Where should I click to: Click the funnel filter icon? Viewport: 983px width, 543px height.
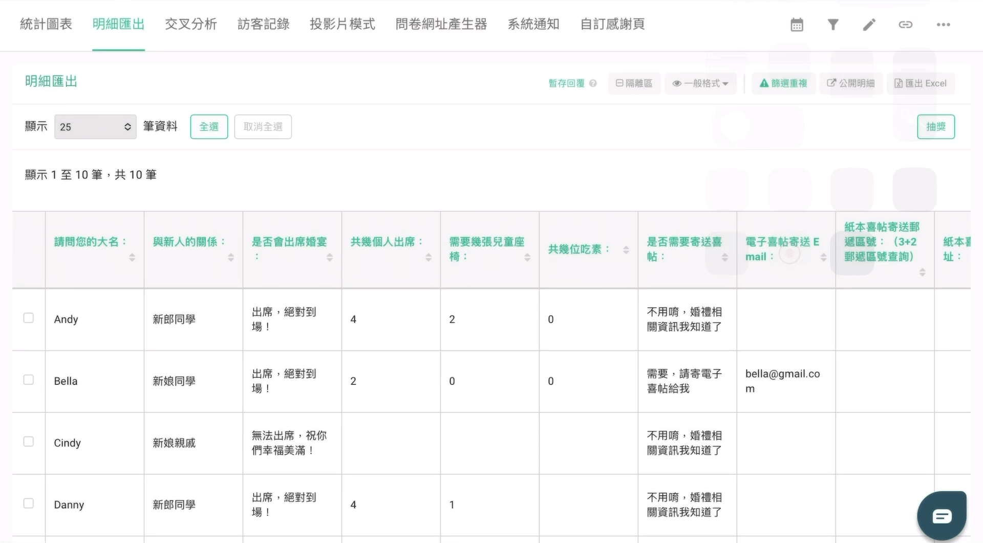pyautogui.click(x=833, y=25)
